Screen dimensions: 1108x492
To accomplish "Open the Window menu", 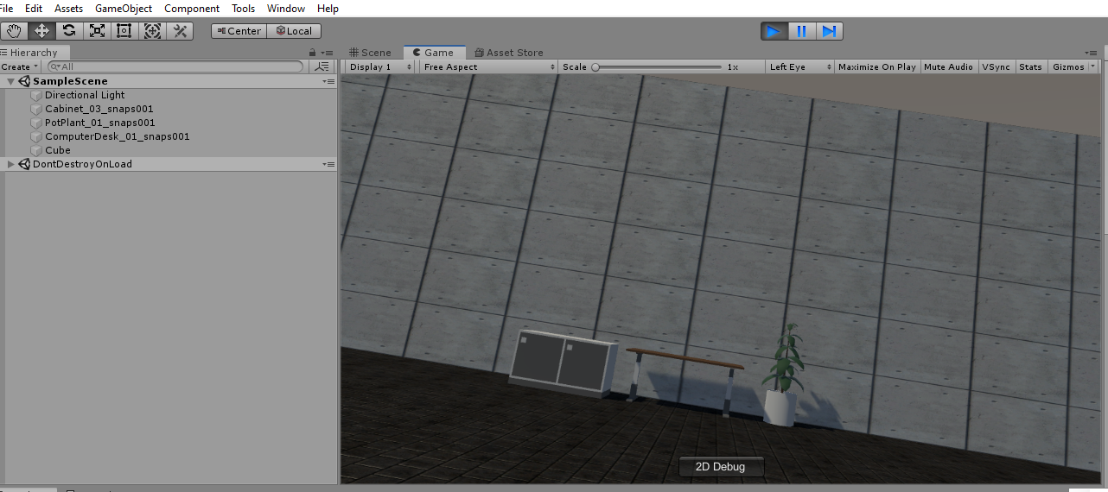I will tap(285, 9).
